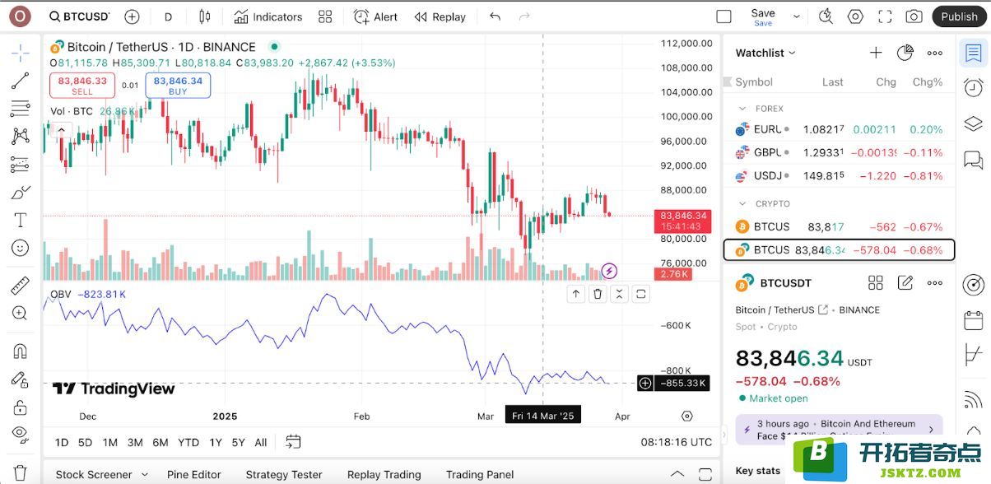Select the YTD time range

click(x=188, y=442)
